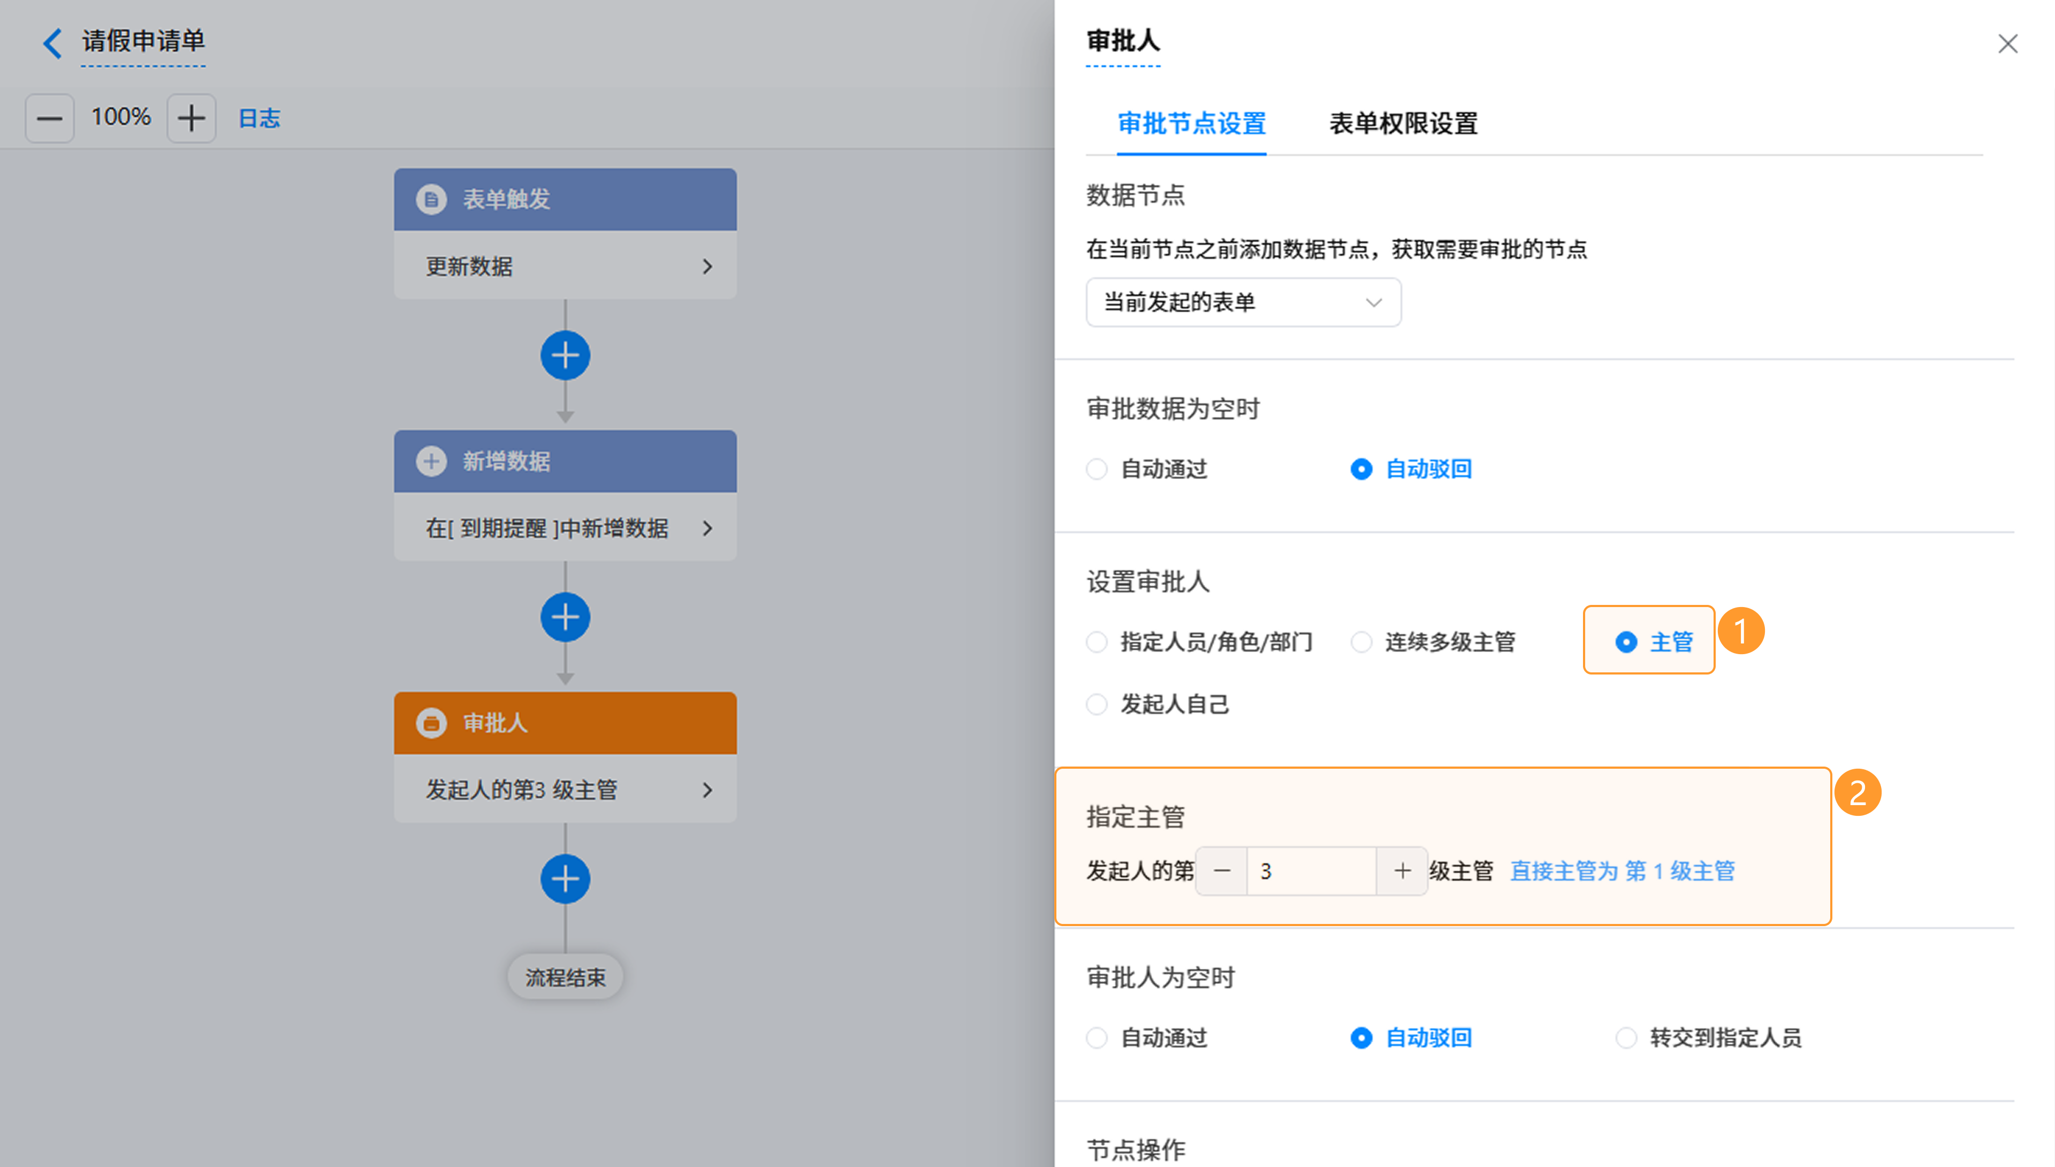This screenshot has width=2055, height=1167.
Task: Select 自动驳回 under 审批数据为空时
Action: pos(1411,469)
